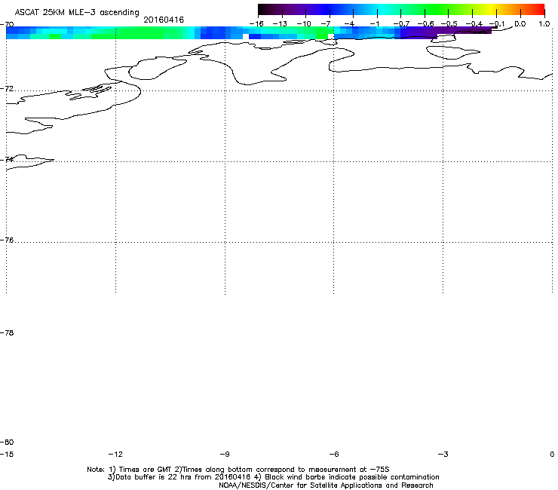
Task: Click the -3 longitude axis label
Action: [x=443, y=454]
